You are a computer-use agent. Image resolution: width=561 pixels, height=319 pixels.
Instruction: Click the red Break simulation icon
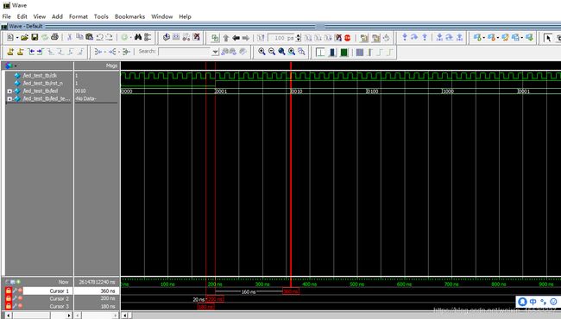tap(347, 38)
